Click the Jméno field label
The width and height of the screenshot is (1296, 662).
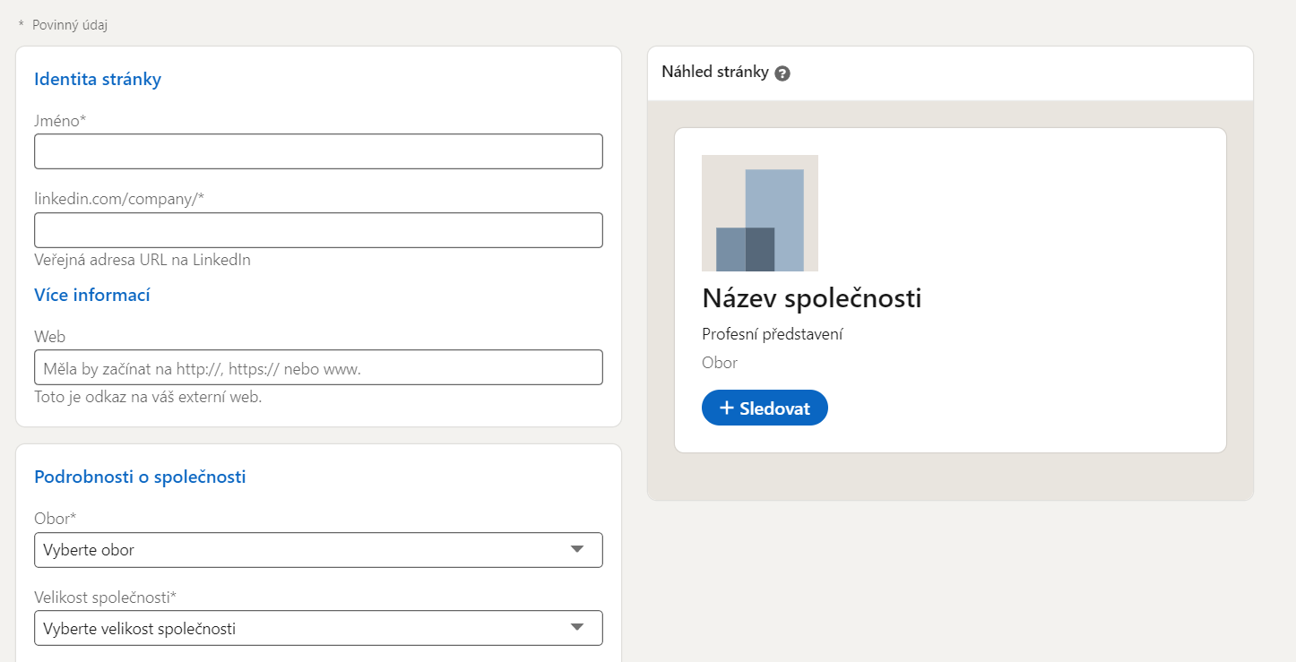click(x=60, y=120)
